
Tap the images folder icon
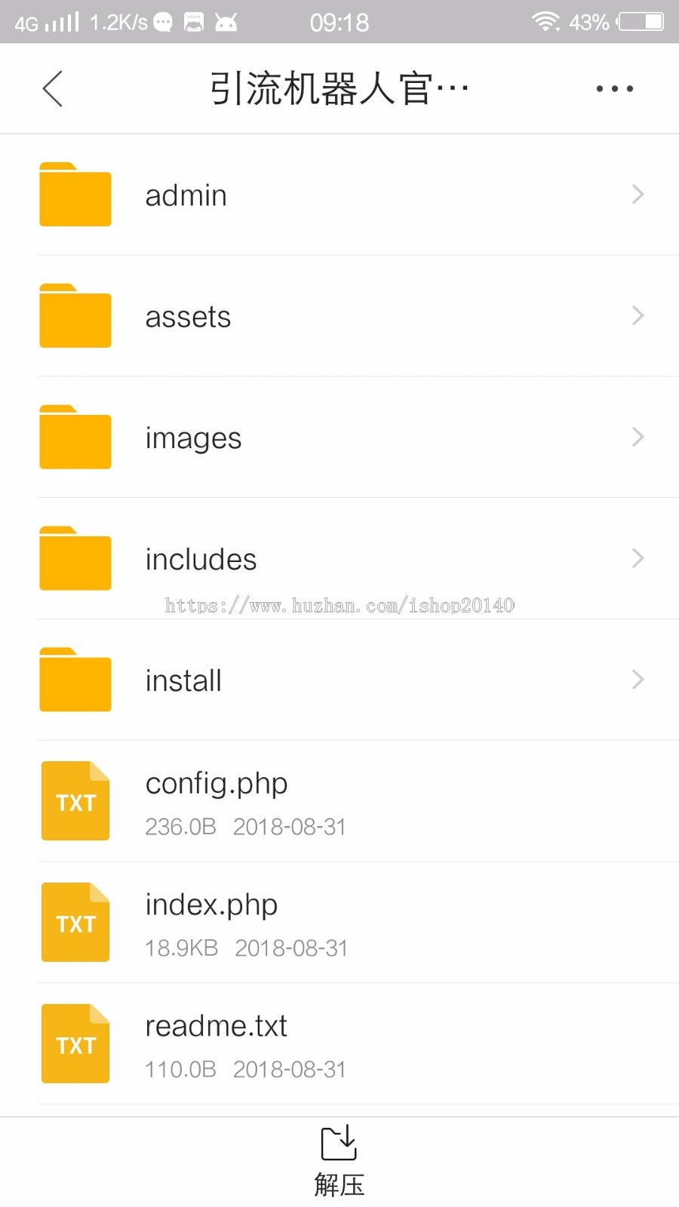[x=75, y=438]
